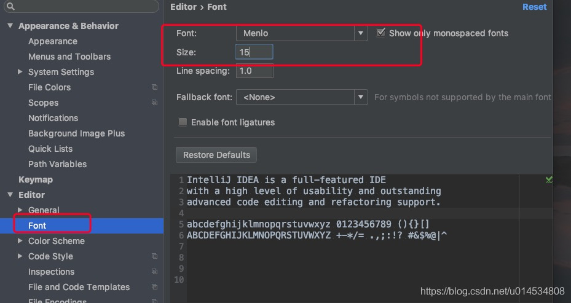The height and width of the screenshot is (303, 571).
Task: Click the Reset link
Action: [534, 7]
